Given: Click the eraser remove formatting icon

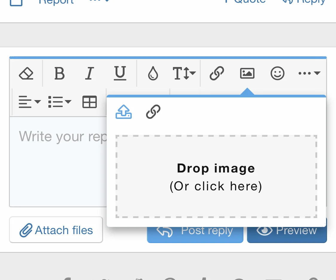Looking at the screenshot, I should coord(26,73).
